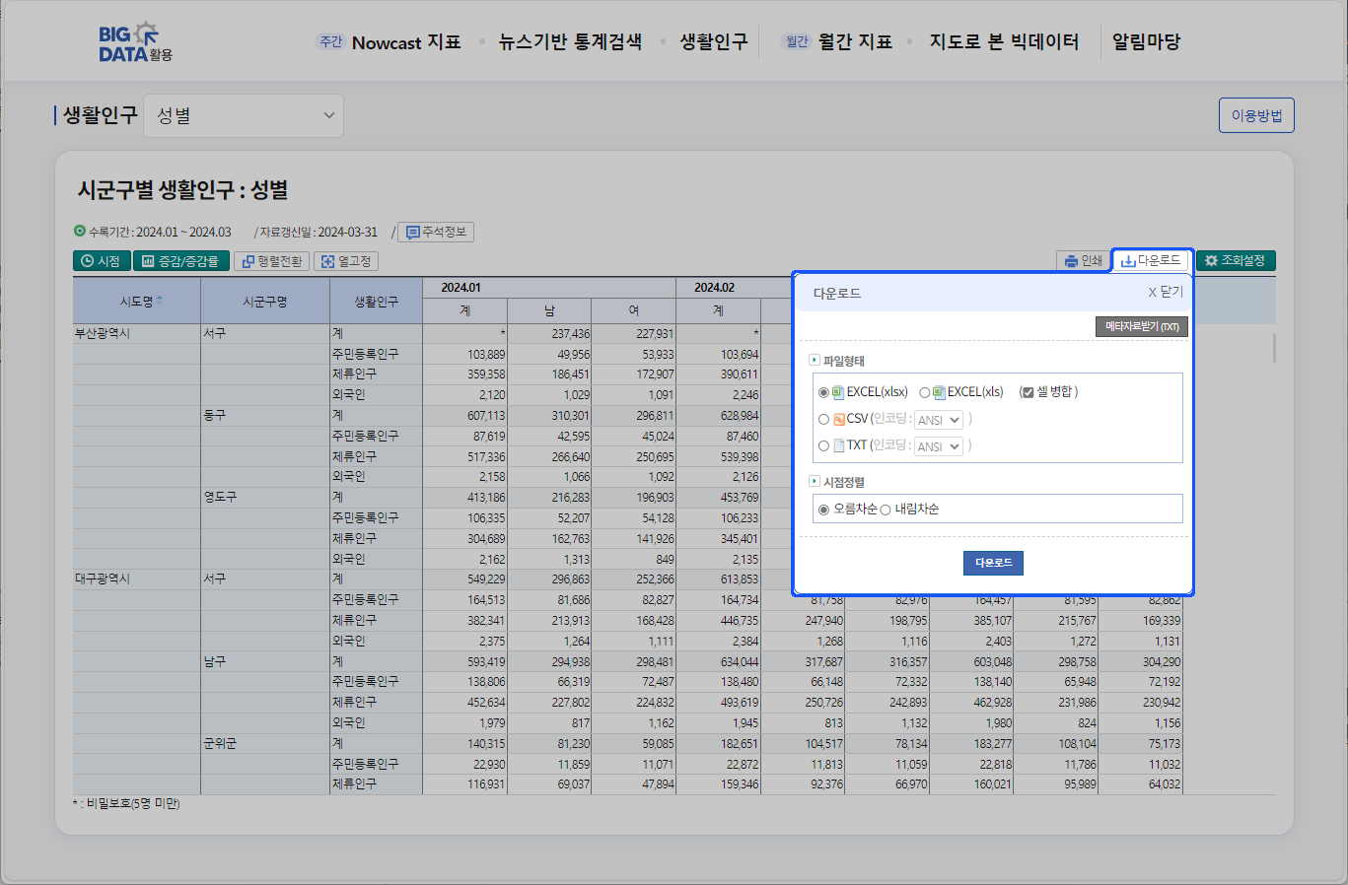Click the 행렬전환 pivot icon button
Screen dimensions: 1348x885
271,261
